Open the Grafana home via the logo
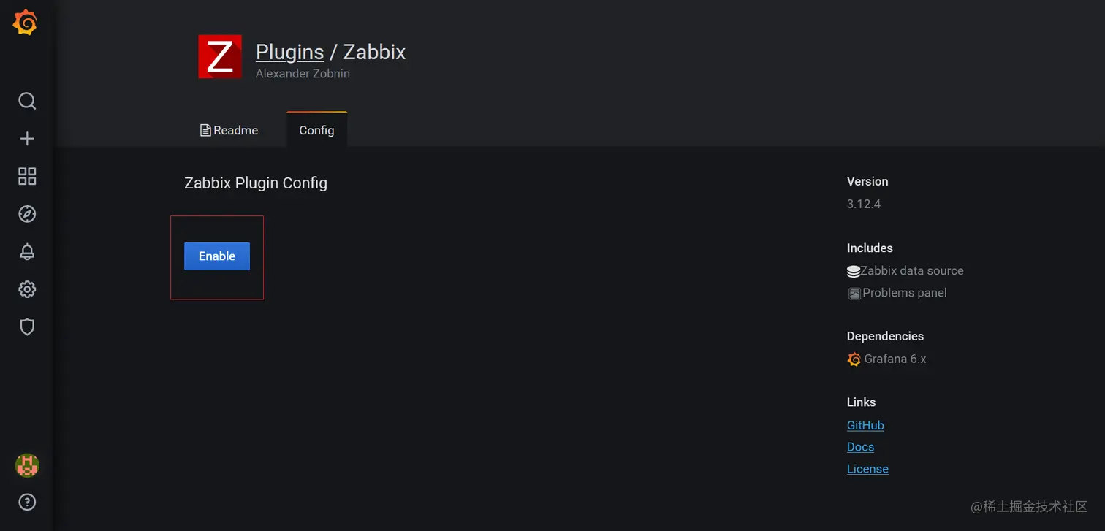 (26, 22)
